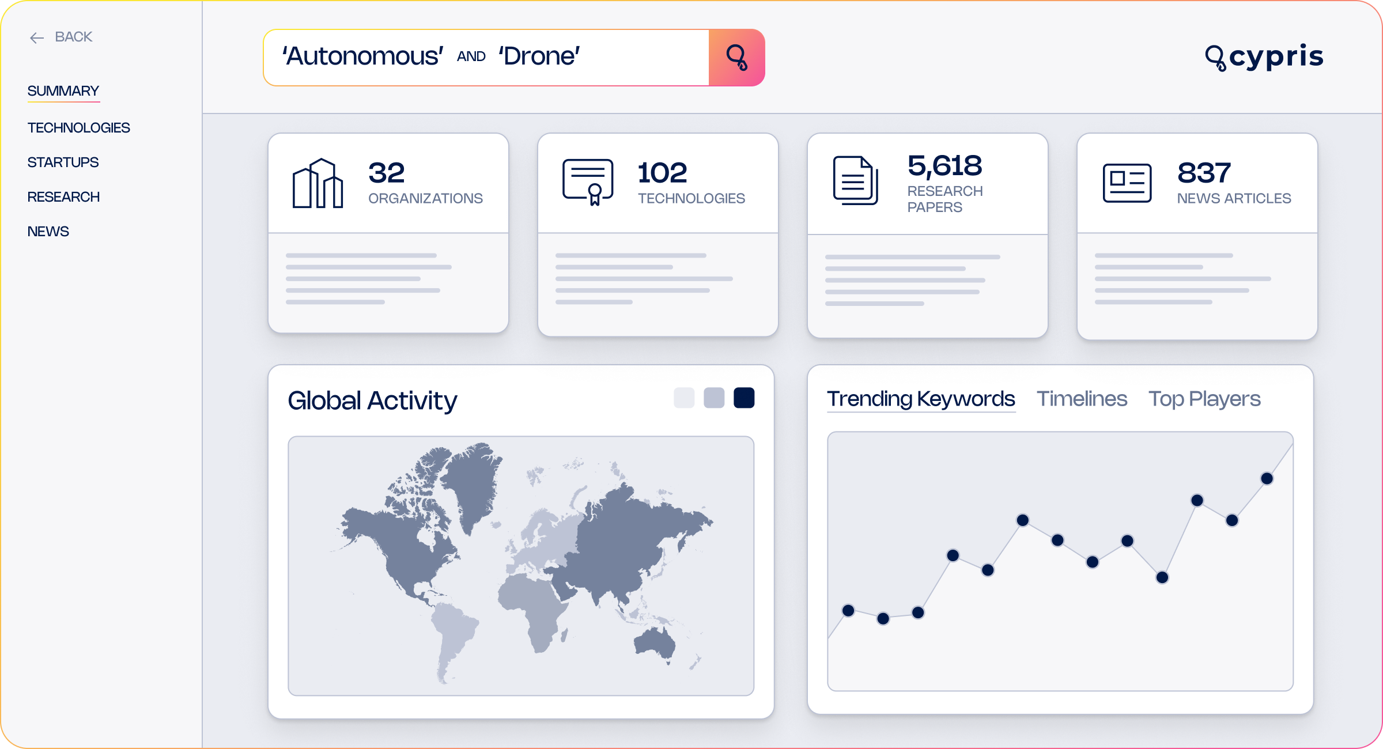Select the Trending Keywords tab

(921, 399)
